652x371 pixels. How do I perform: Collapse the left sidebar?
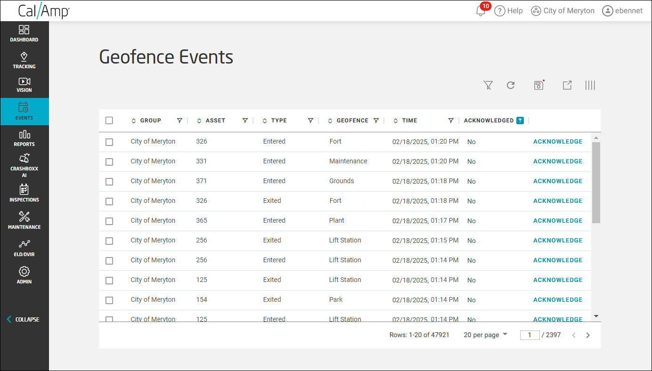pos(23,319)
